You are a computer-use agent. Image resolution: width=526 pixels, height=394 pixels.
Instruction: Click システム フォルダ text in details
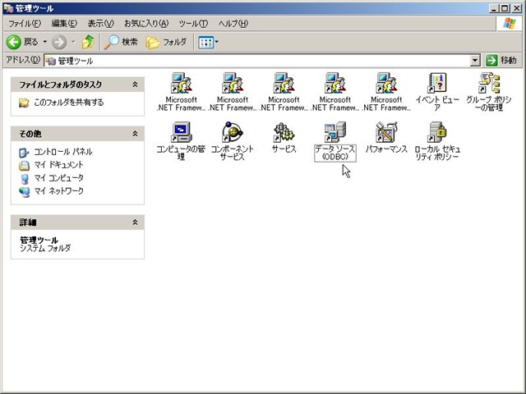point(45,248)
